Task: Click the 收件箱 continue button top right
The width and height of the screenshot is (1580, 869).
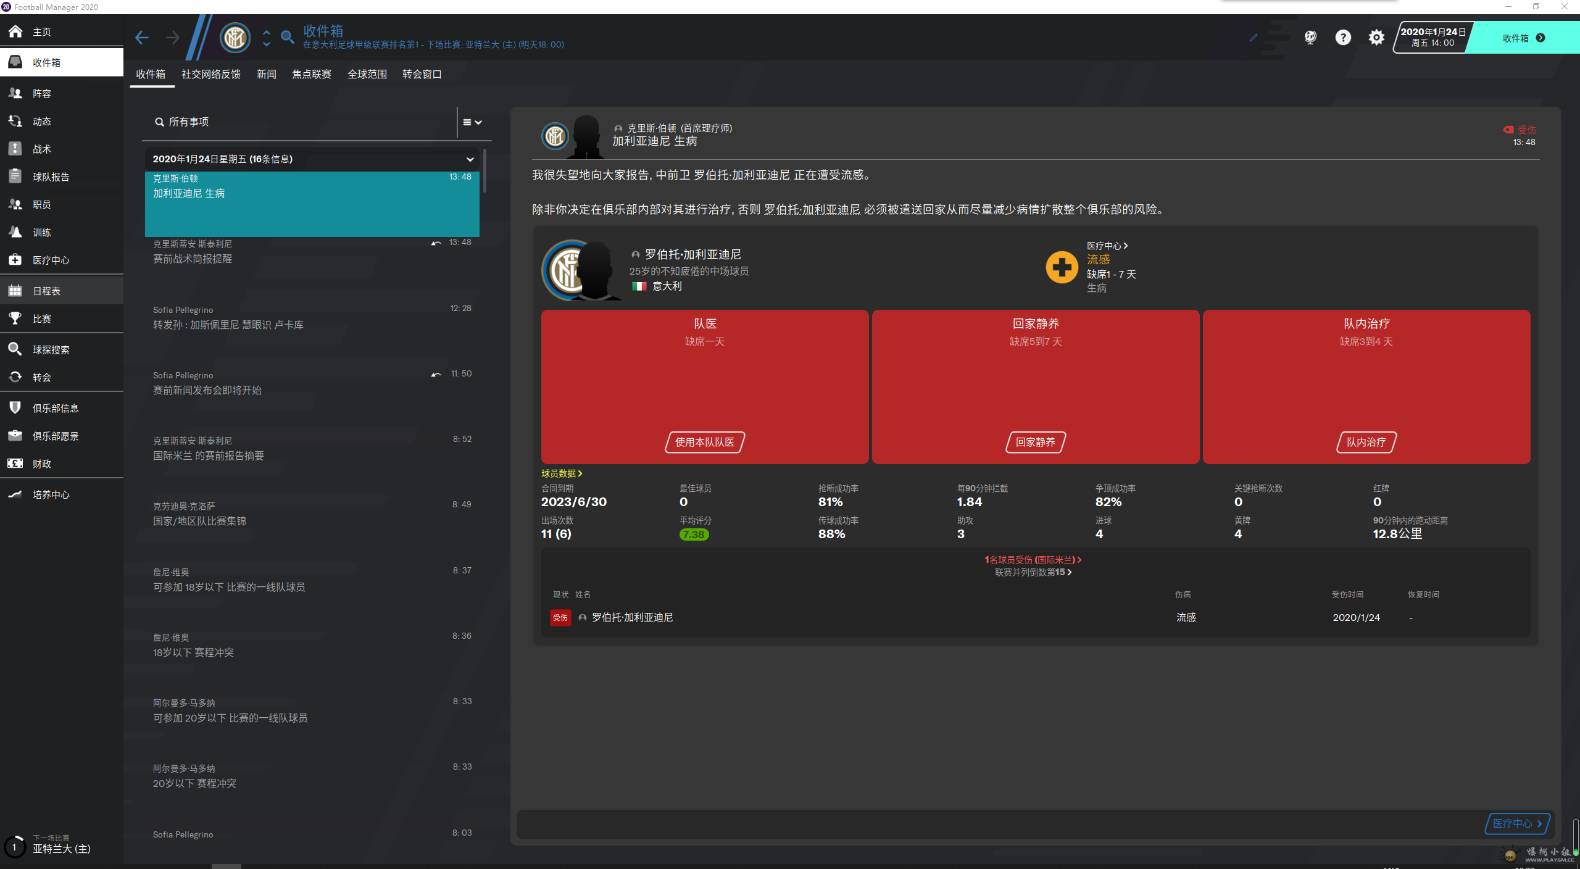Action: point(1523,38)
